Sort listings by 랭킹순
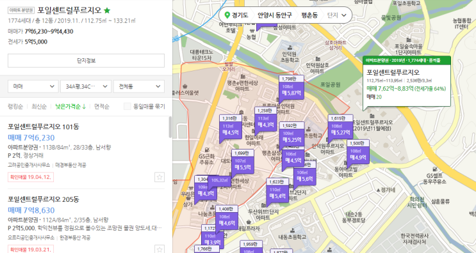Image resolution: width=476 pixels, height=253 pixels. (15, 107)
